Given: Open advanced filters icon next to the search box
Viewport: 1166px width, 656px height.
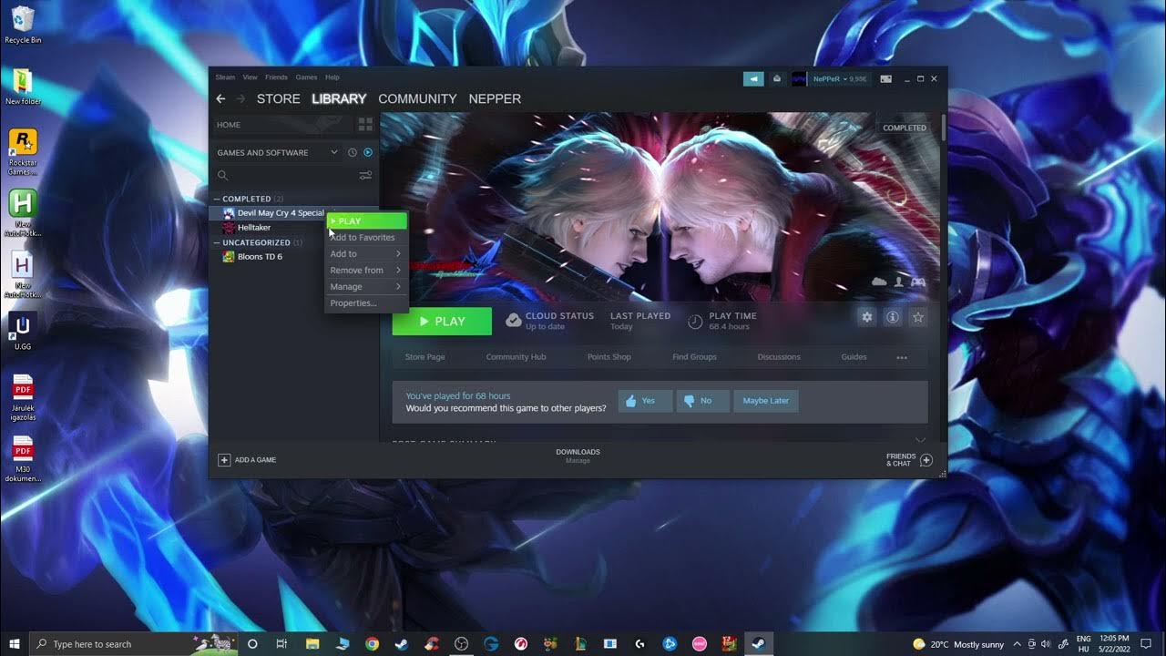Looking at the screenshot, I should pos(365,175).
